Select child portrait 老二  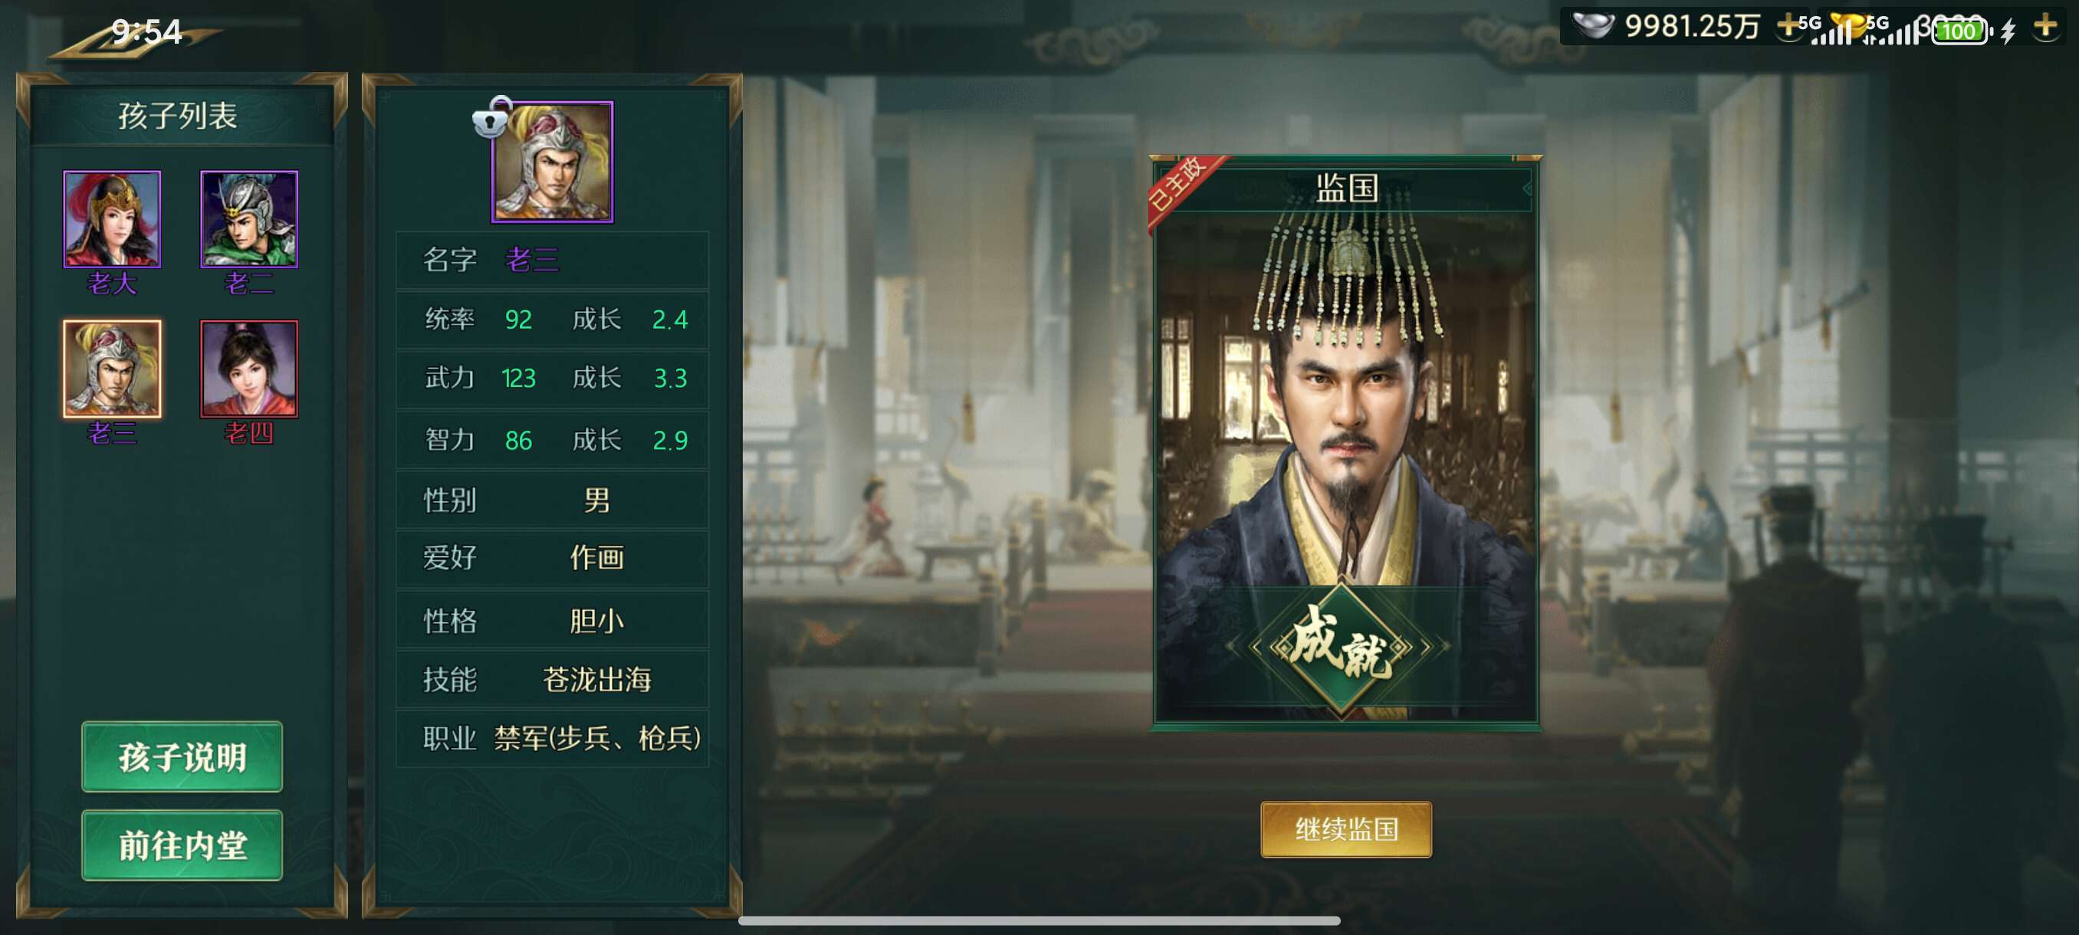click(248, 218)
